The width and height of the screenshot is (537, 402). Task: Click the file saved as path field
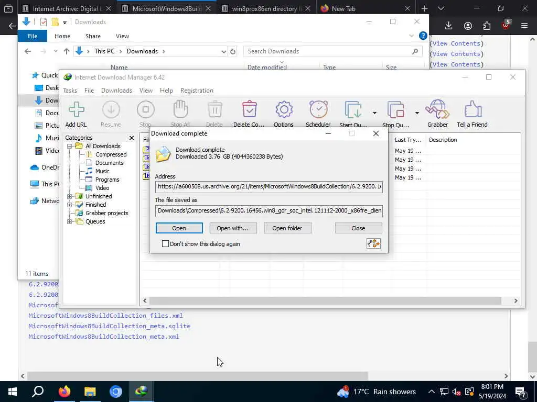point(269,210)
